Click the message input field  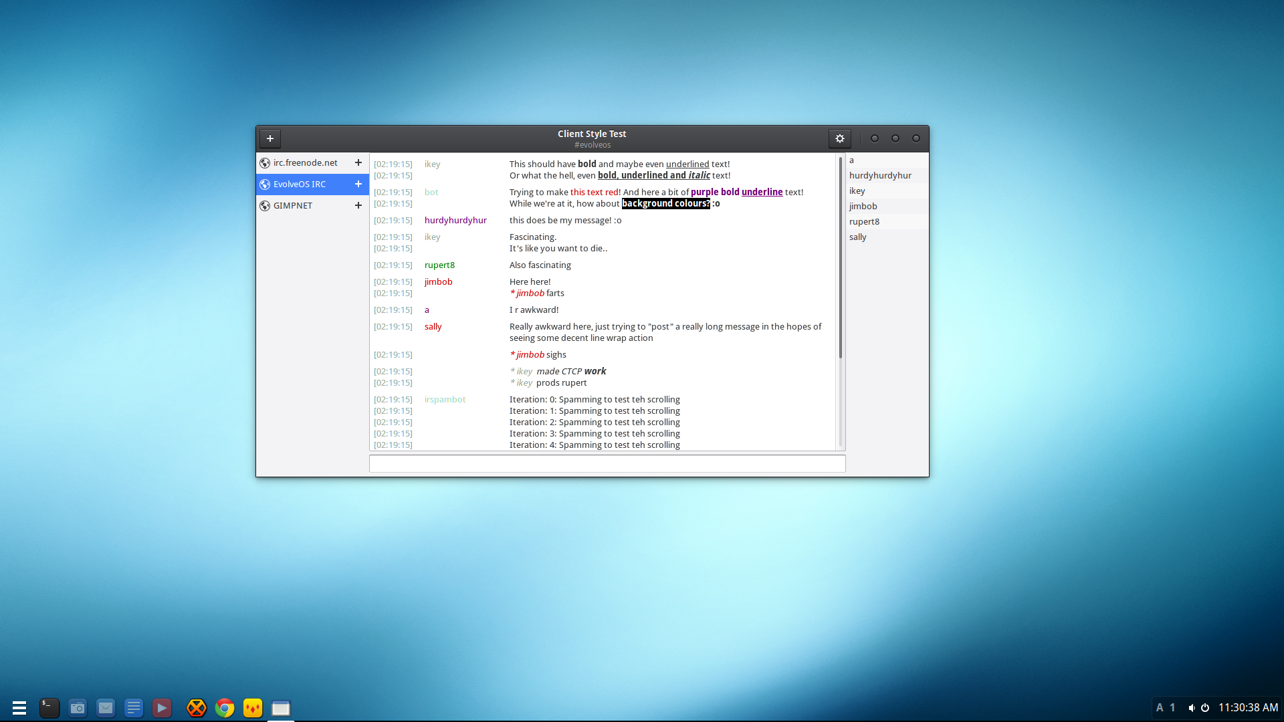[607, 463]
